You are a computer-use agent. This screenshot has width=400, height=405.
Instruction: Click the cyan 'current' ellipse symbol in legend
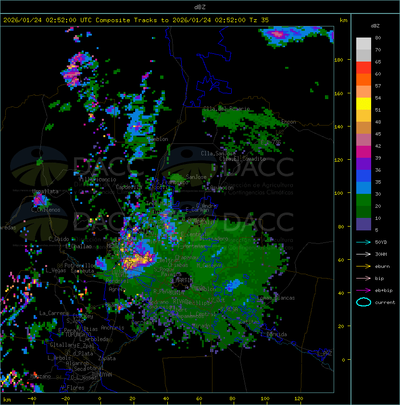coord(363,302)
